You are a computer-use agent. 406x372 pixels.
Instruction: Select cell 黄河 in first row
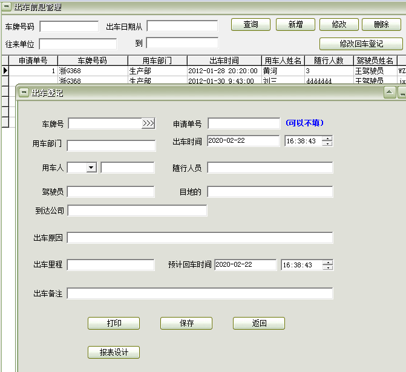click(x=283, y=71)
